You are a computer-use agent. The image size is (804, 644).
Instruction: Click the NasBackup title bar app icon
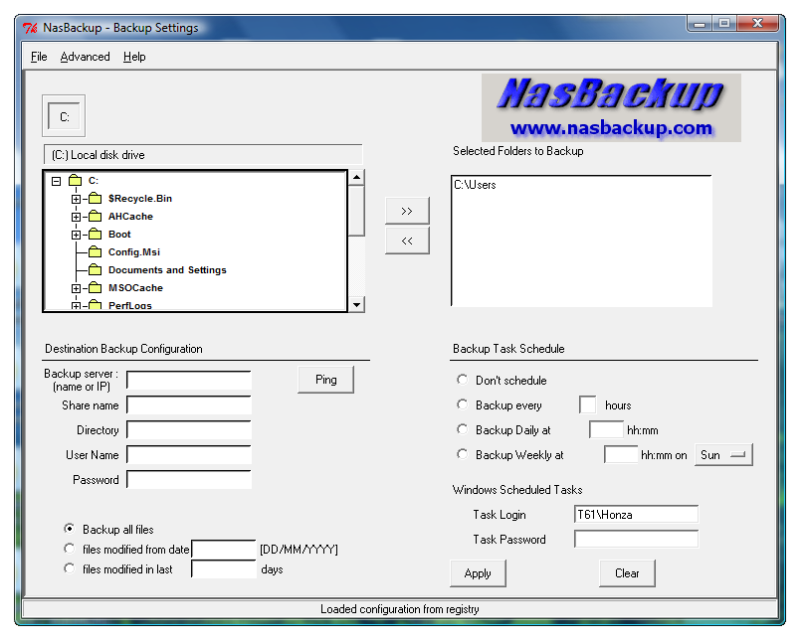point(30,28)
